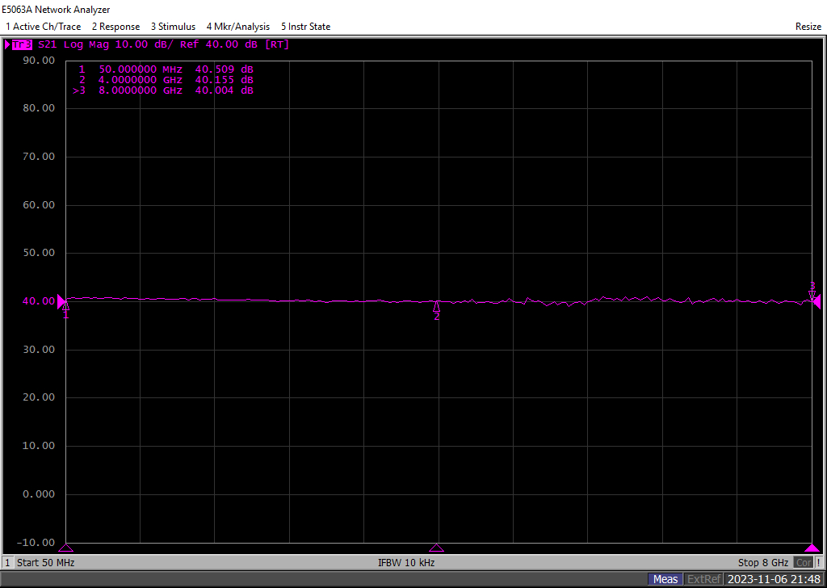
Task: Click the Meas status button
Action: (665, 579)
